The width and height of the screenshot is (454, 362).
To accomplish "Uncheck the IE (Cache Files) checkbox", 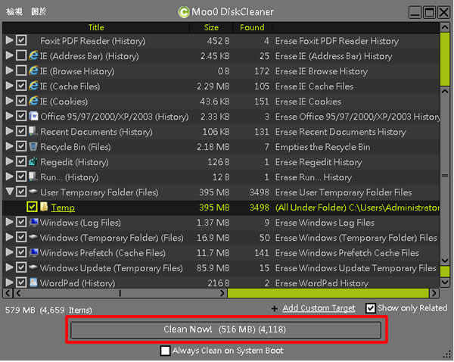I will tap(21, 86).
